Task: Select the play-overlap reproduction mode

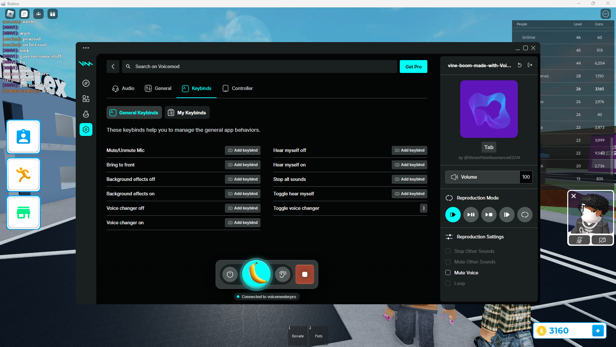Action: [507, 215]
